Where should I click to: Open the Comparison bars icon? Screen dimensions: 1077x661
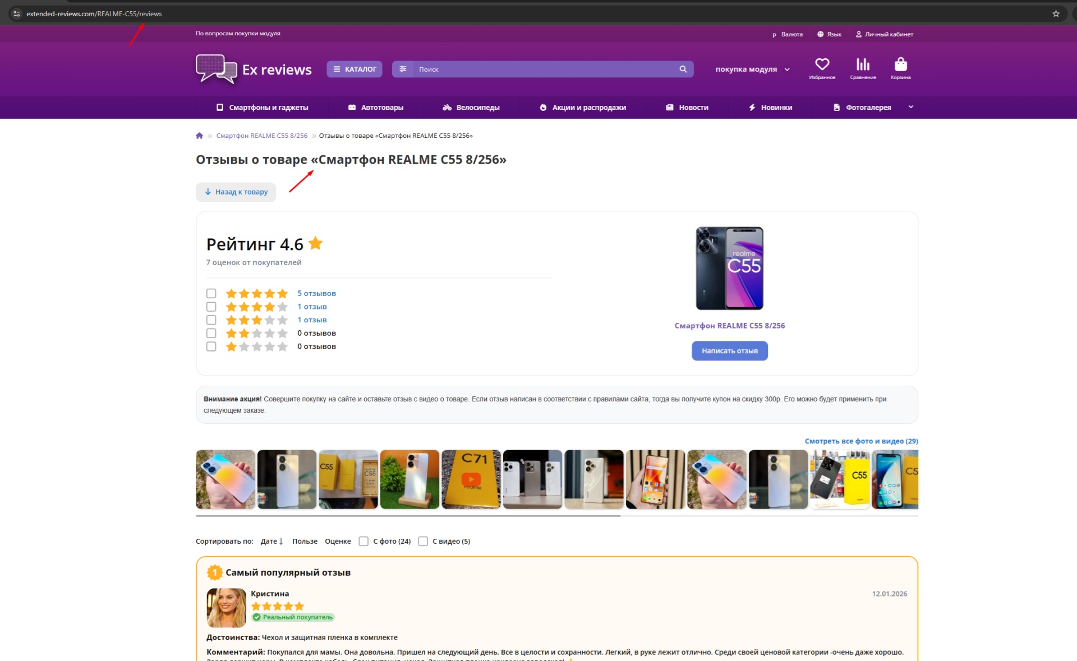[x=863, y=64]
